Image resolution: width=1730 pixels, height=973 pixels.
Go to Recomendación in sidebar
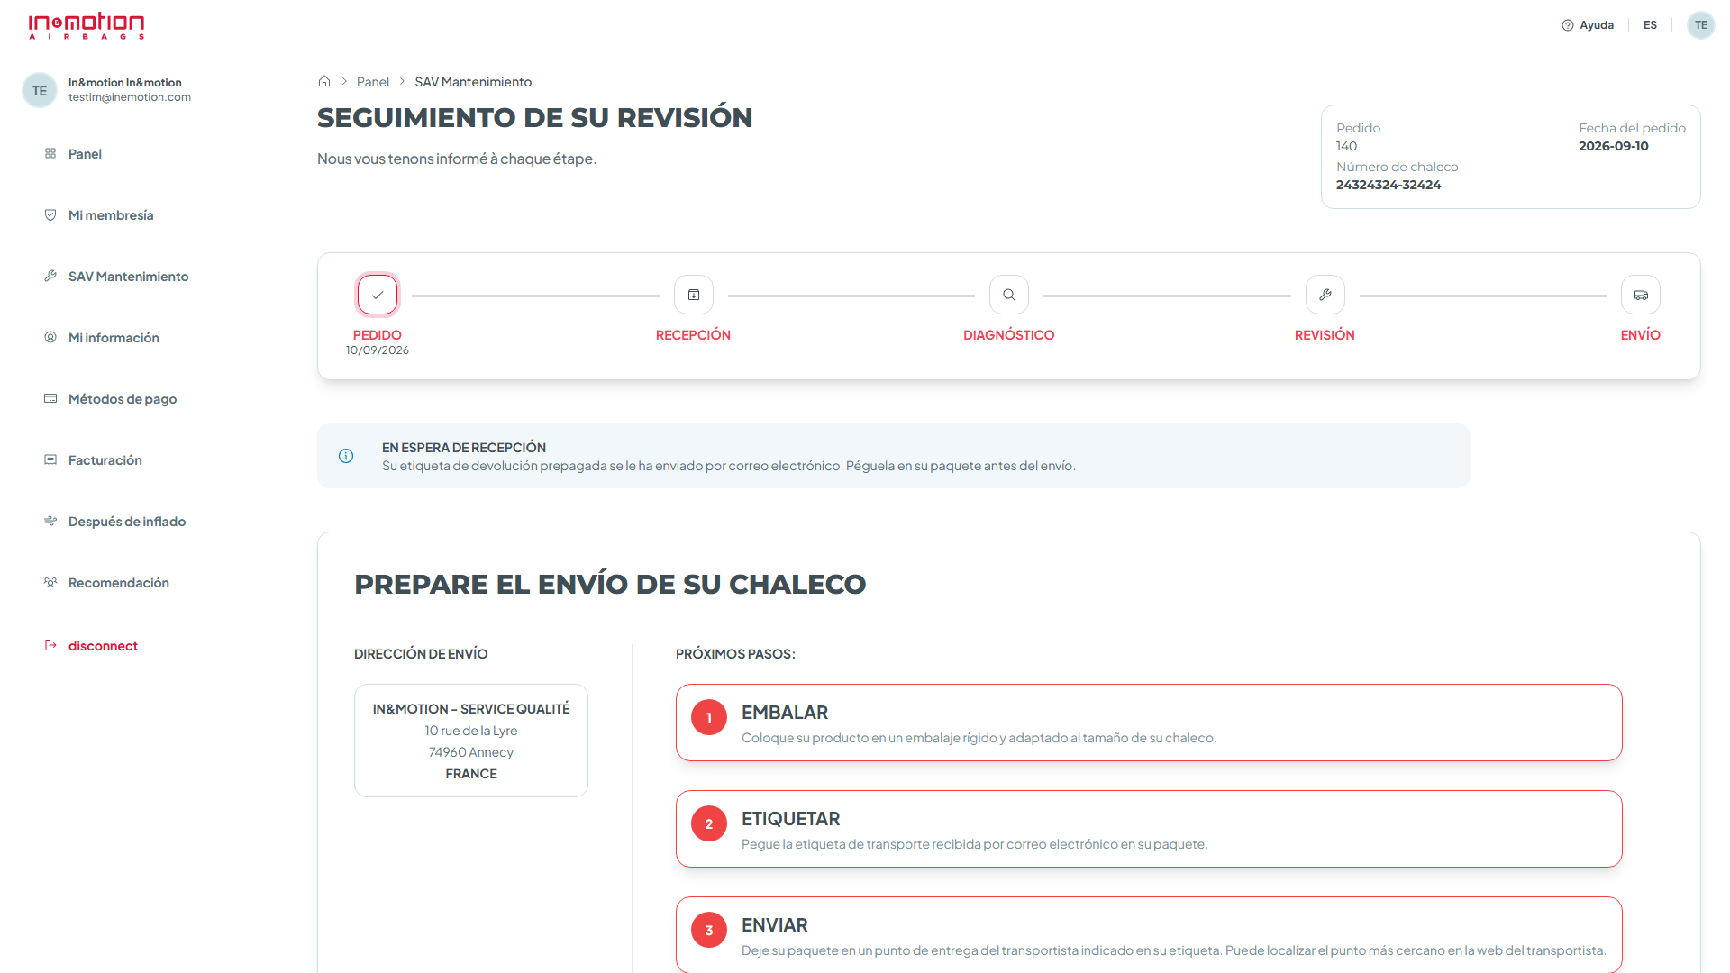coord(118,583)
